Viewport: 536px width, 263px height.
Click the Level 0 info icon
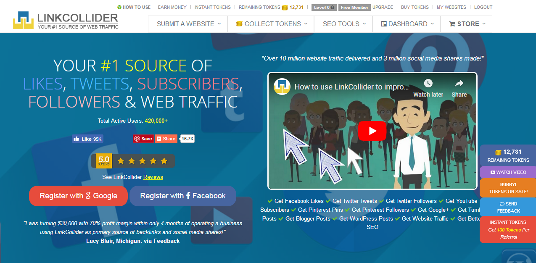(333, 7)
